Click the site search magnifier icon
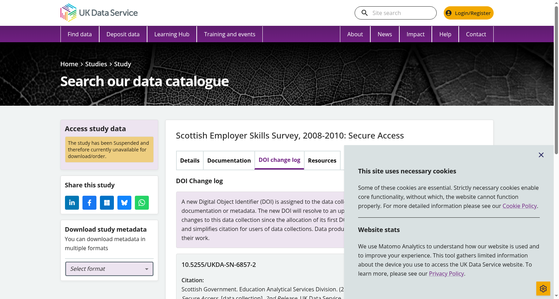 364,13
